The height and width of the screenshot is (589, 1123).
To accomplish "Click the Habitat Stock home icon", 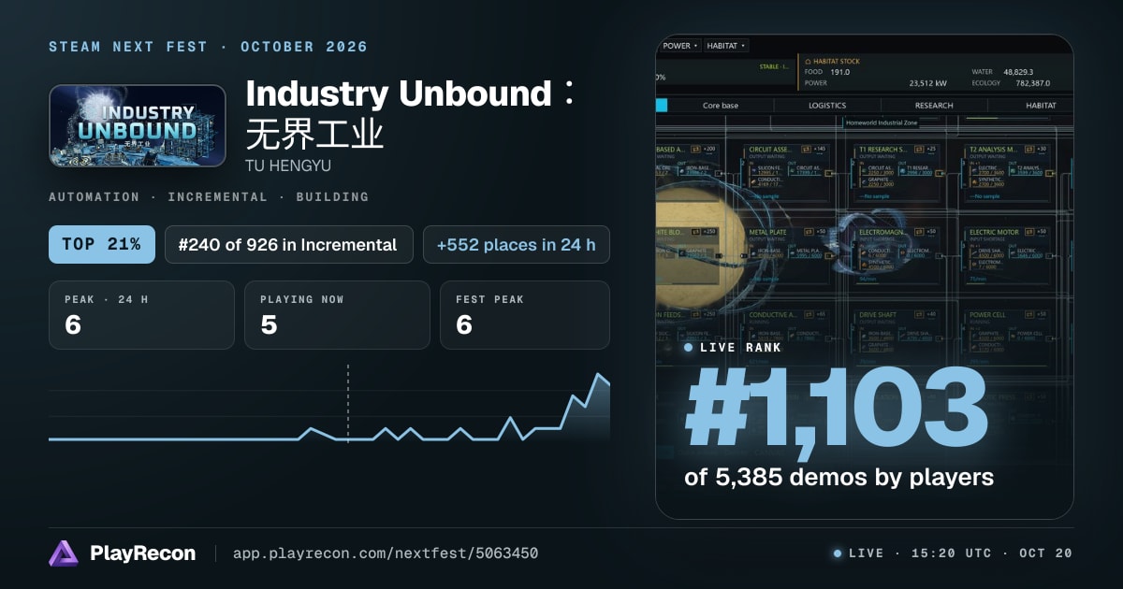I will (x=809, y=62).
